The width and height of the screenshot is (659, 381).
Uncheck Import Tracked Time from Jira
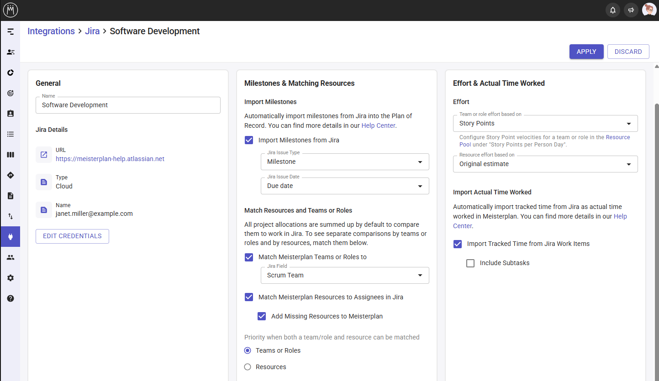coord(458,244)
